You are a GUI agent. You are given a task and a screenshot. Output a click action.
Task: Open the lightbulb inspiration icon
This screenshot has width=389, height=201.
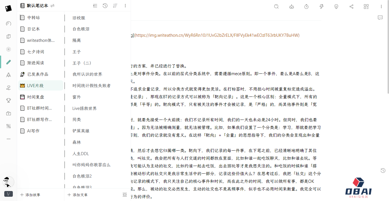[336, 7]
